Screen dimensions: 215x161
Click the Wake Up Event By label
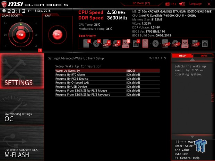pos(68,71)
